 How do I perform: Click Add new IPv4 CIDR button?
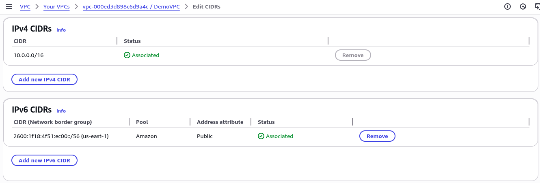pyautogui.click(x=45, y=79)
